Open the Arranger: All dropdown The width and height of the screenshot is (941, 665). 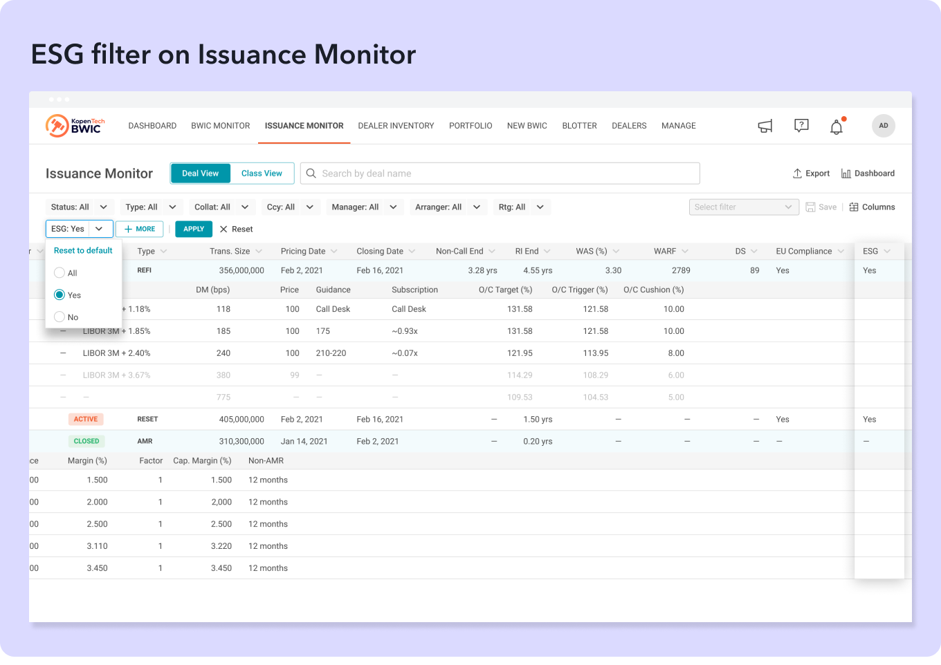[x=448, y=207]
